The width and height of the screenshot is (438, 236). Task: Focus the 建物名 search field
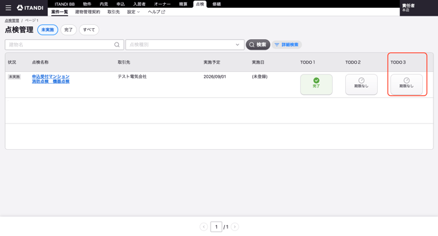(64, 44)
